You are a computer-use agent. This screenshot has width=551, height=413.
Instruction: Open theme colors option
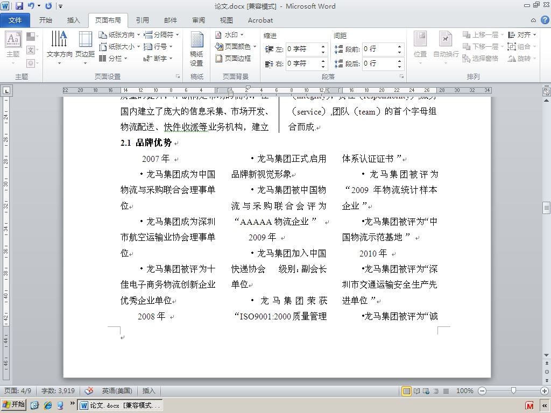tap(32, 37)
